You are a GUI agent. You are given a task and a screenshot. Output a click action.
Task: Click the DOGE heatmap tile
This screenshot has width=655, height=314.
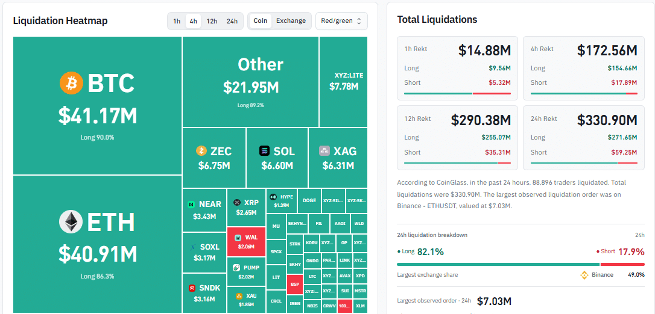tap(309, 201)
